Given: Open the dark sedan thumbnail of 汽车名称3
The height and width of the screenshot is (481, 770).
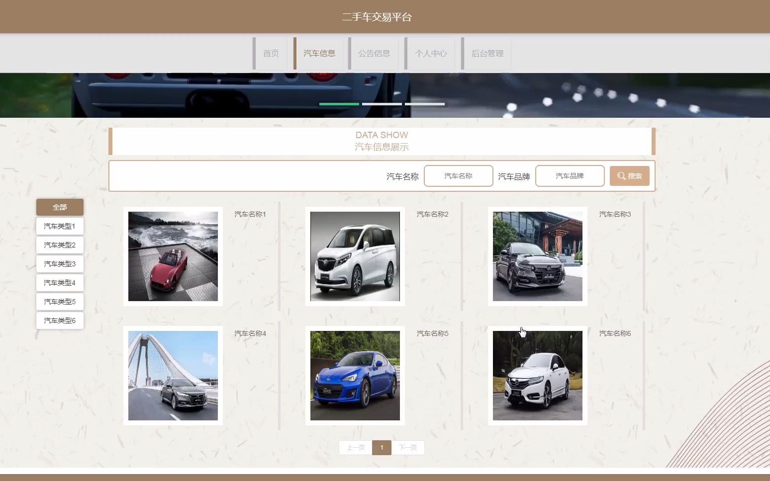Looking at the screenshot, I should click(x=538, y=256).
